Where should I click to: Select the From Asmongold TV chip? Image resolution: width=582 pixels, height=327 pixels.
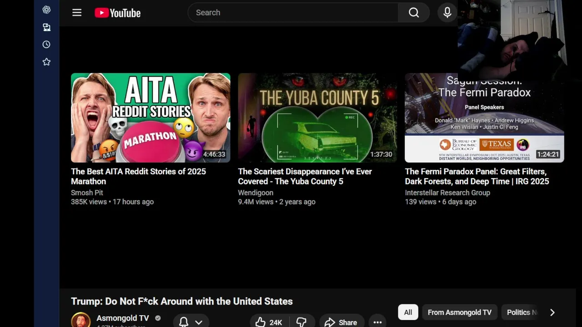tap(459, 312)
